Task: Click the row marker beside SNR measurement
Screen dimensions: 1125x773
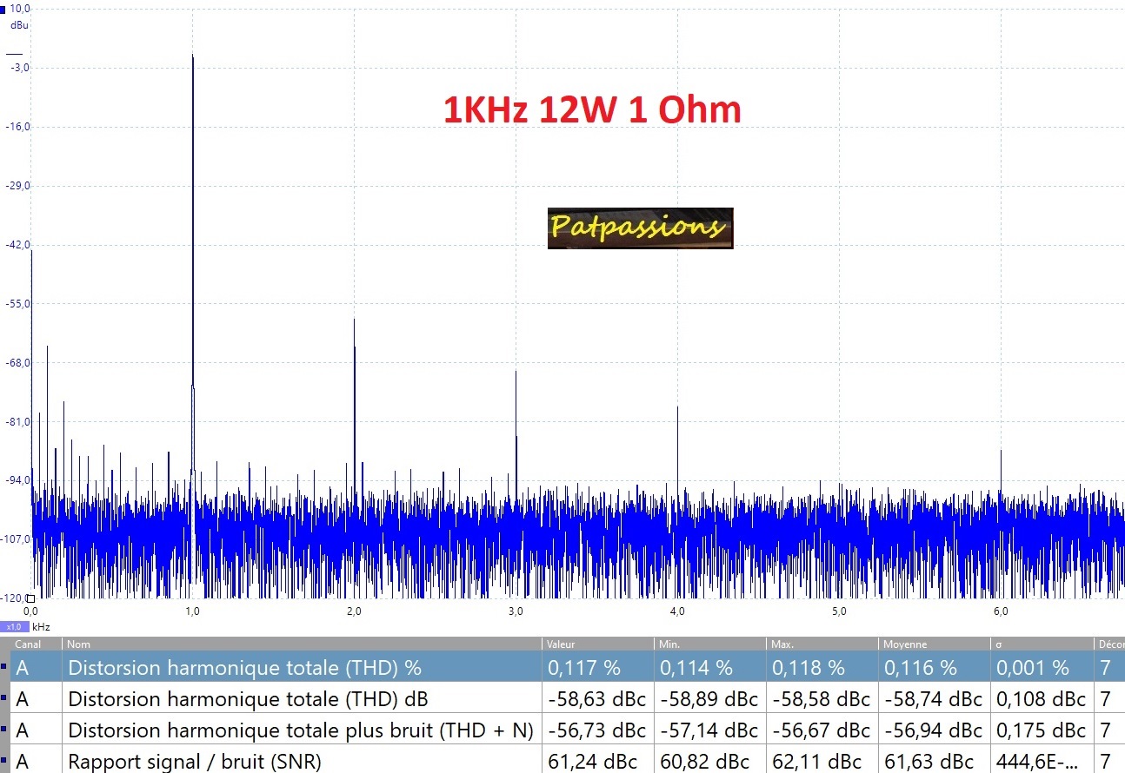Action: click(x=4, y=762)
